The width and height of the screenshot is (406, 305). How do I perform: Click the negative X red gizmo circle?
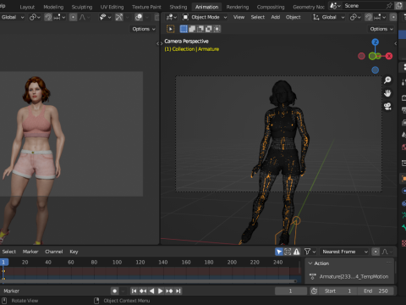click(361, 56)
